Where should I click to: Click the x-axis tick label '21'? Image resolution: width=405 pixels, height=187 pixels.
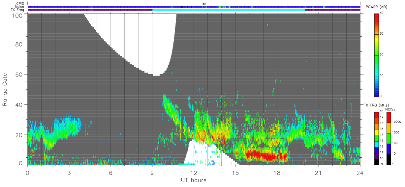pyautogui.click(x=319, y=173)
